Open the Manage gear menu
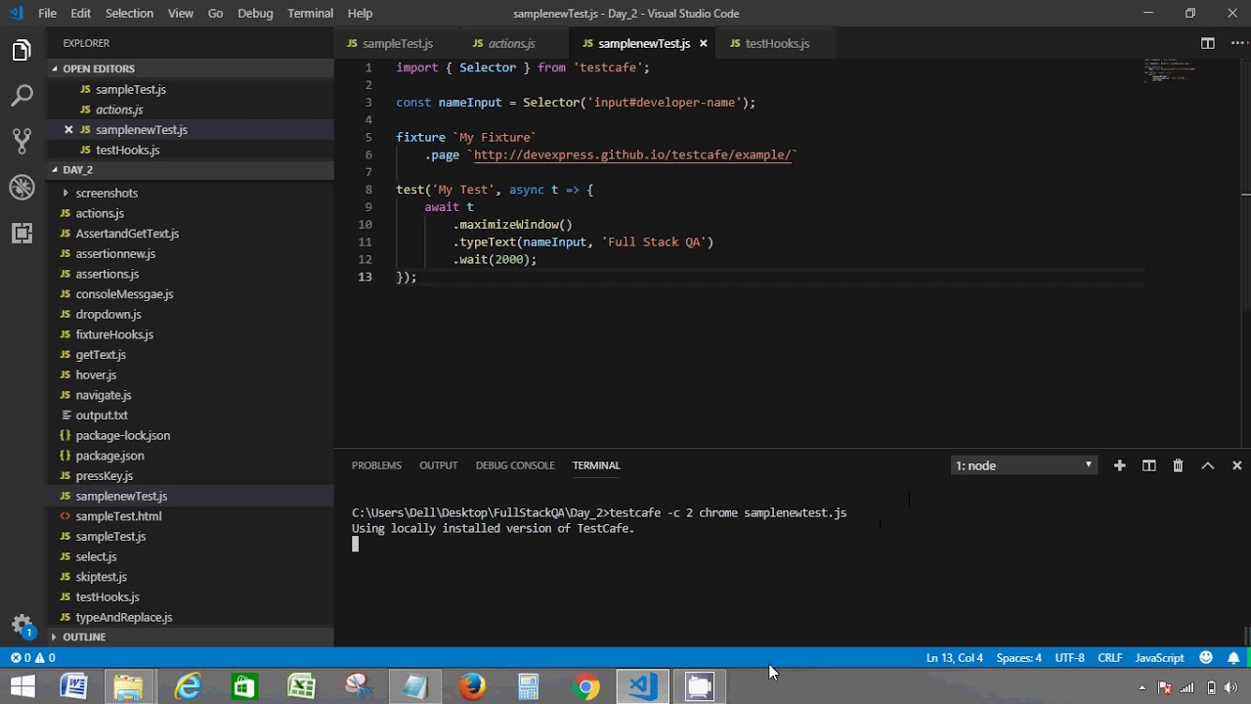Viewport: 1251px width, 704px height. click(22, 626)
